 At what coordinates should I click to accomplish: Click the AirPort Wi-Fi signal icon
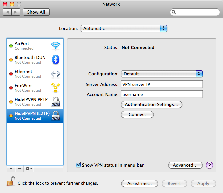pos(56,46)
